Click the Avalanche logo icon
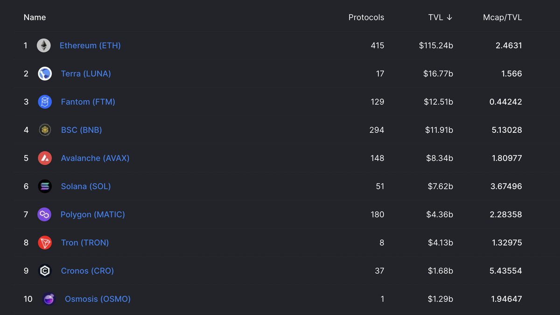Screen dimensions: 560x315 coord(45,158)
